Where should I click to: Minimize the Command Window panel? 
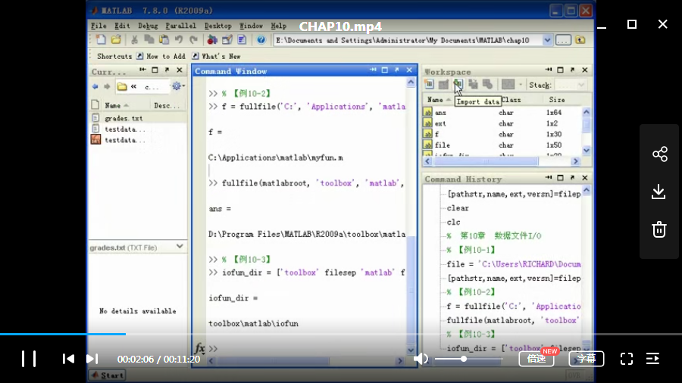(373, 70)
